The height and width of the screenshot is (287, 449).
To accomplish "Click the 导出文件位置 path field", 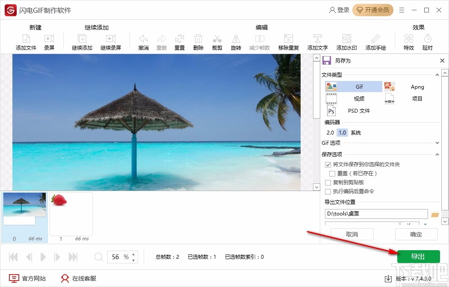I will coord(376,214).
